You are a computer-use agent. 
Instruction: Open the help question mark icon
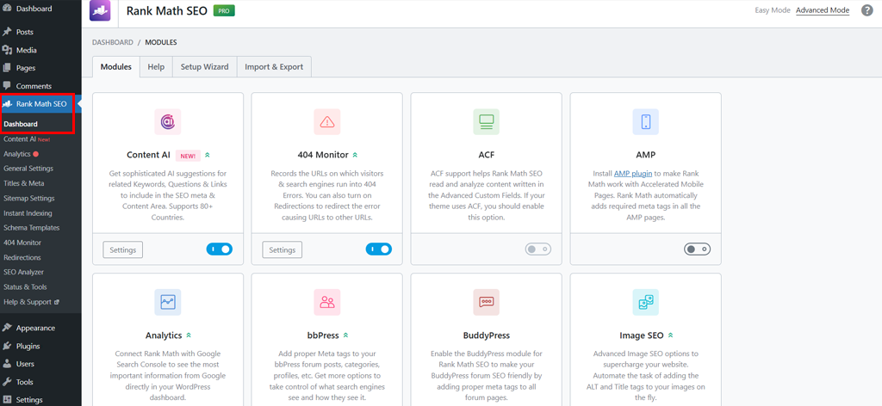(867, 10)
